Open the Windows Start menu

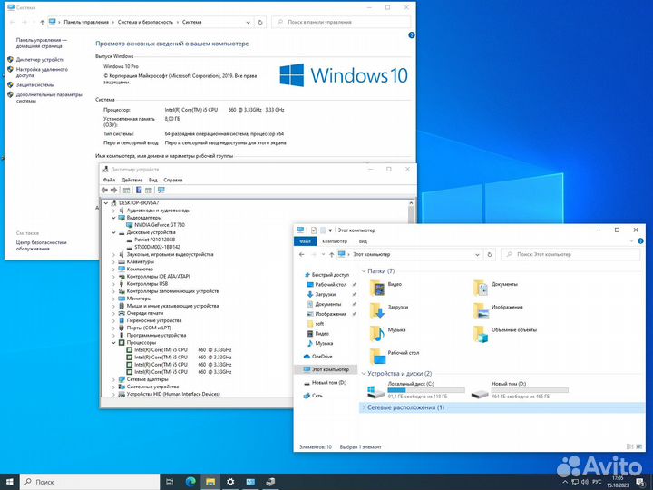coord(9,482)
